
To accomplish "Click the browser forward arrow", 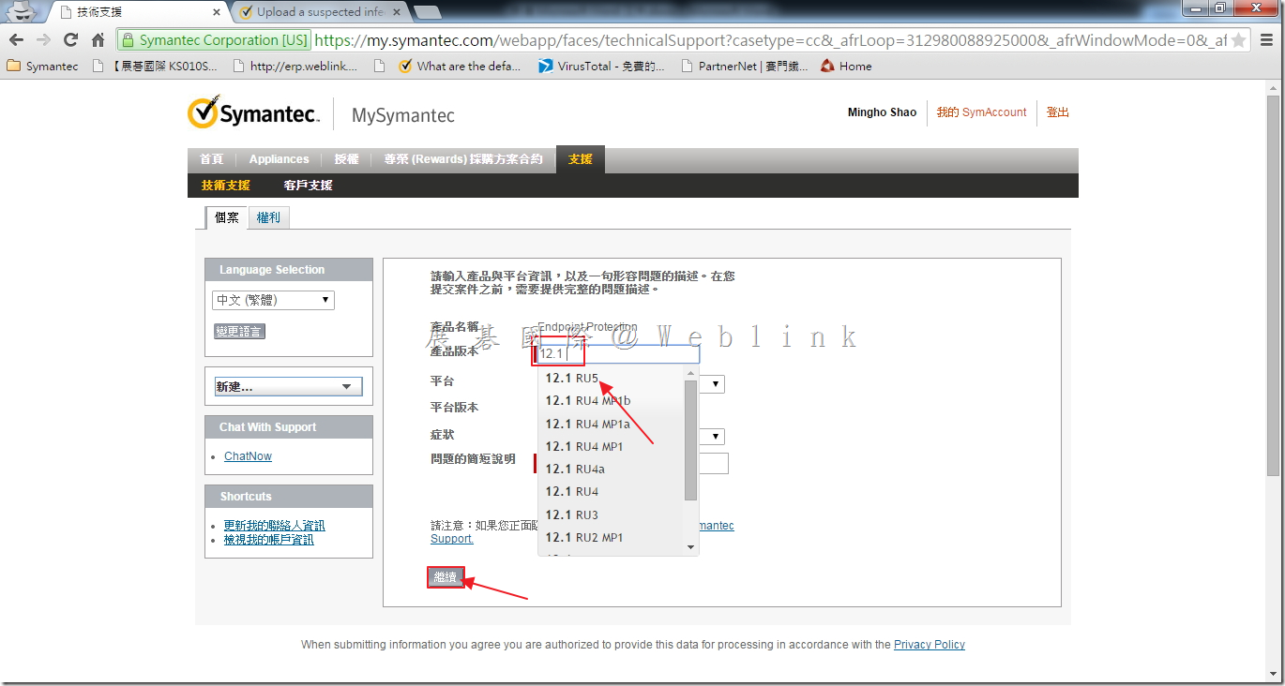I will coord(43,40).
